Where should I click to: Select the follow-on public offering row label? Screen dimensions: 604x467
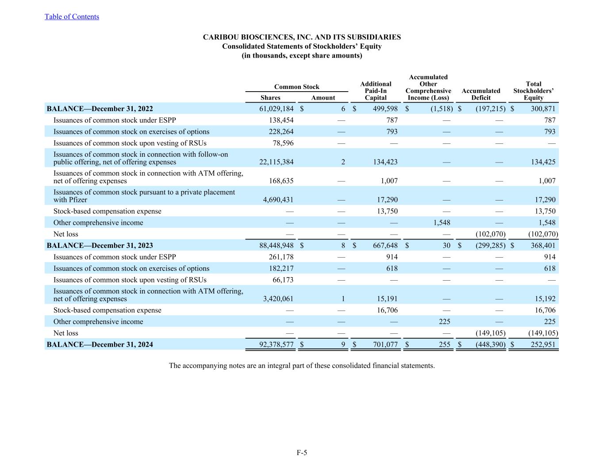point(141,158)
